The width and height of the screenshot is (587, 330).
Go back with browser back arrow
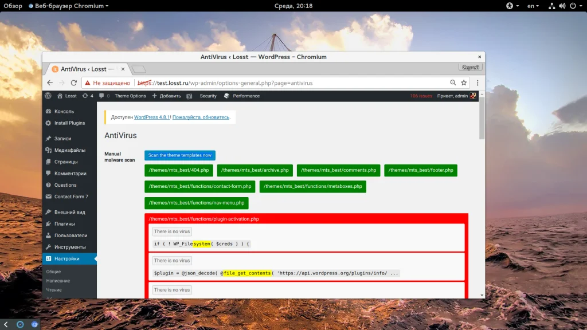click(50, 82)
